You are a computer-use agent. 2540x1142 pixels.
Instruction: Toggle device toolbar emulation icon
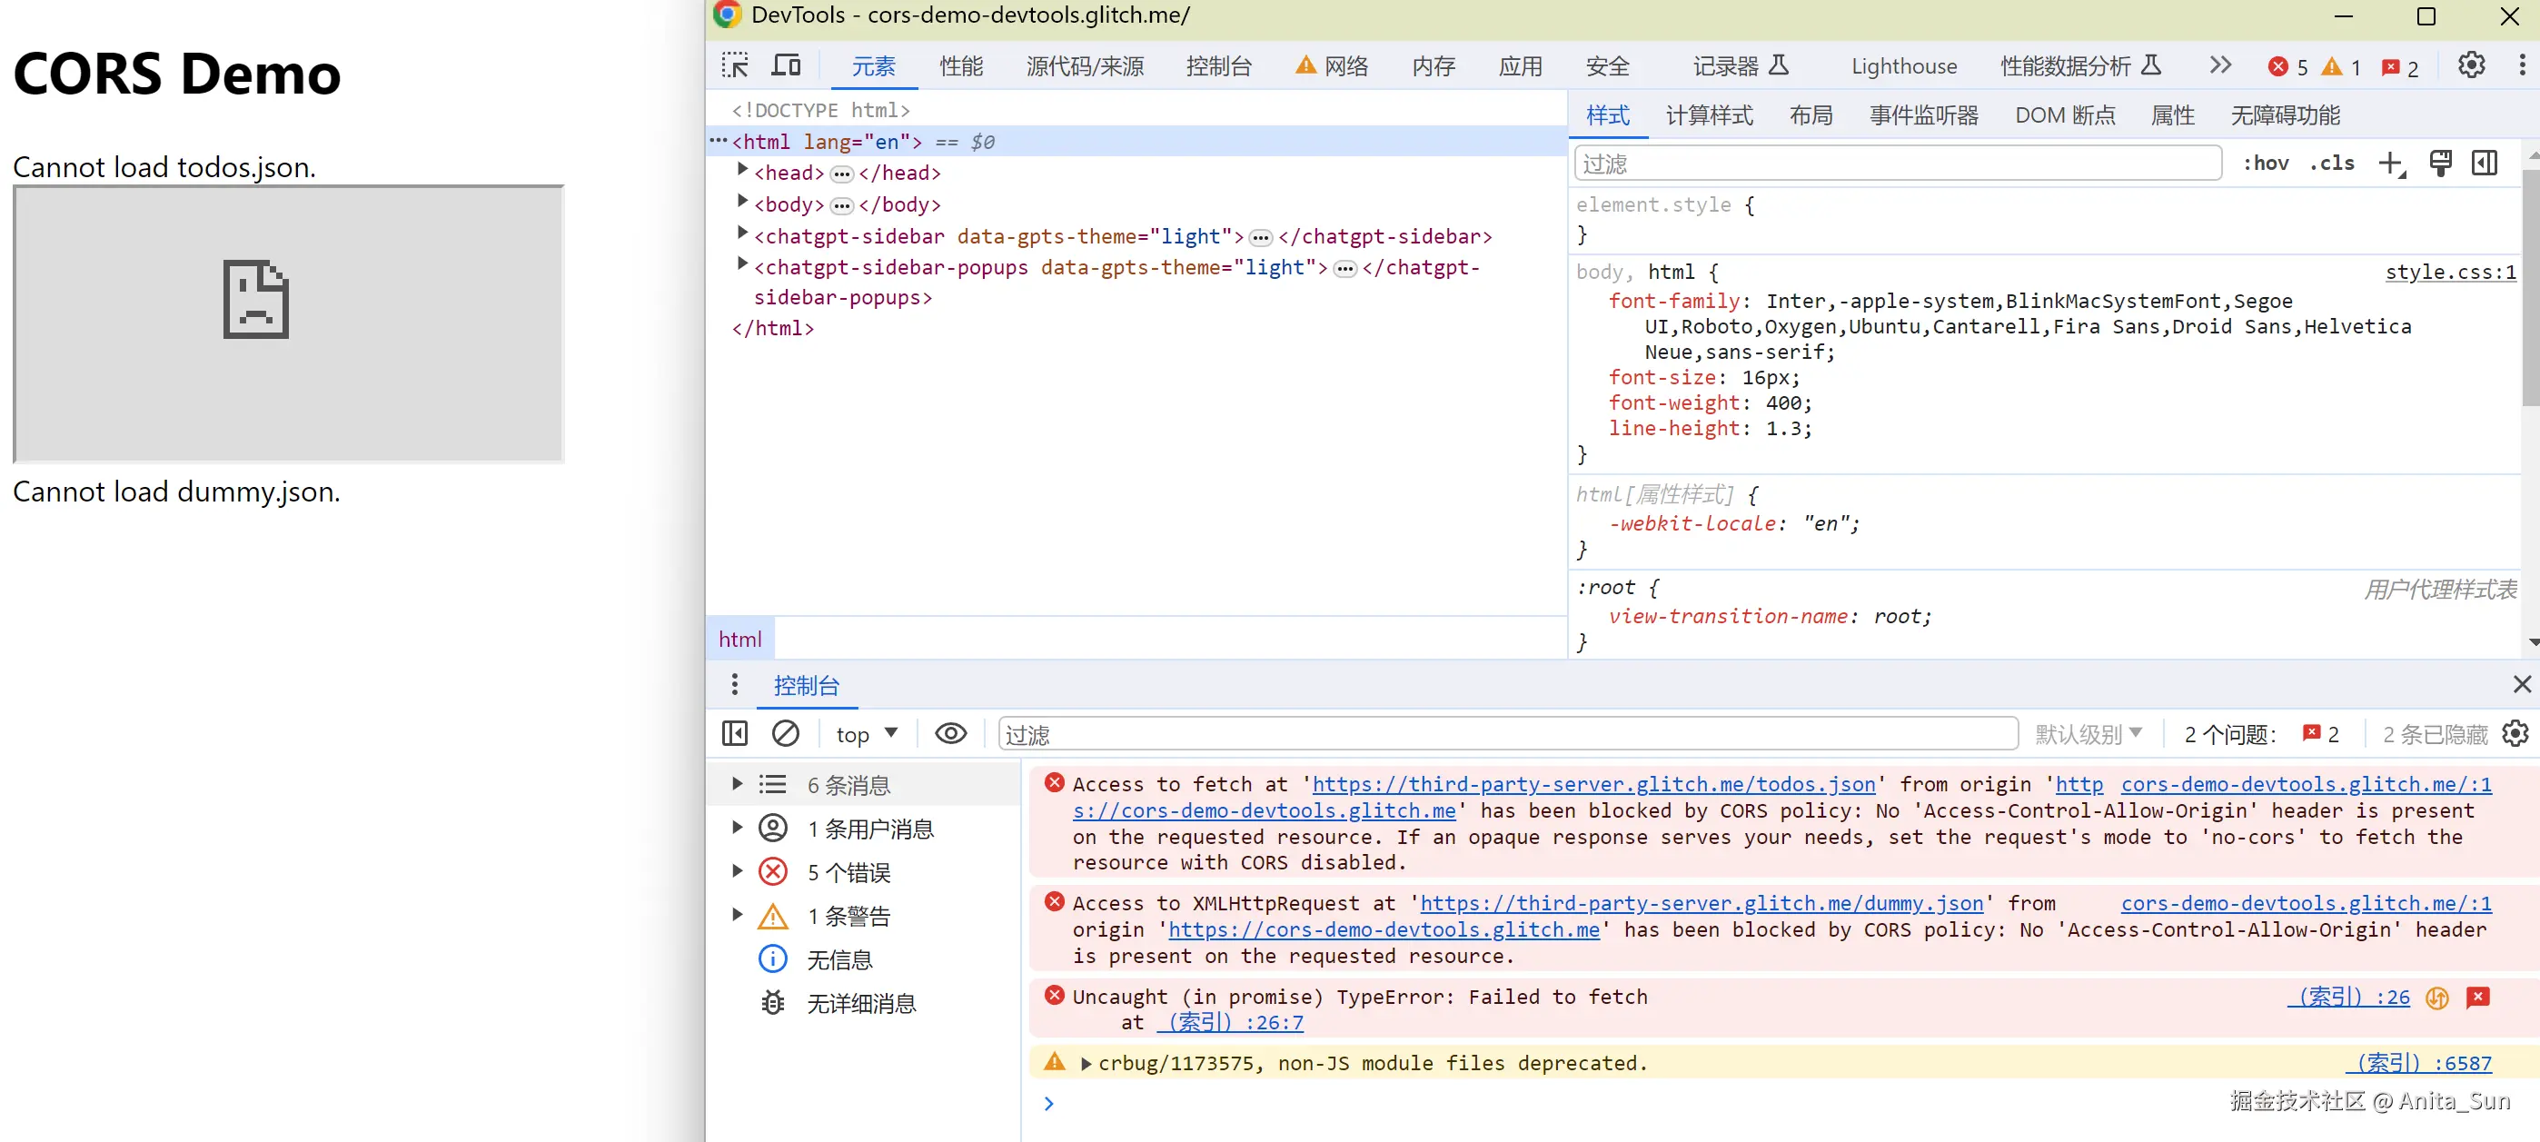click(x=786, y=66)
